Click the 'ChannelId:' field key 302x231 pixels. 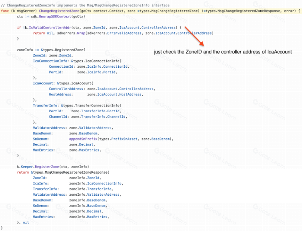[59, 117]
